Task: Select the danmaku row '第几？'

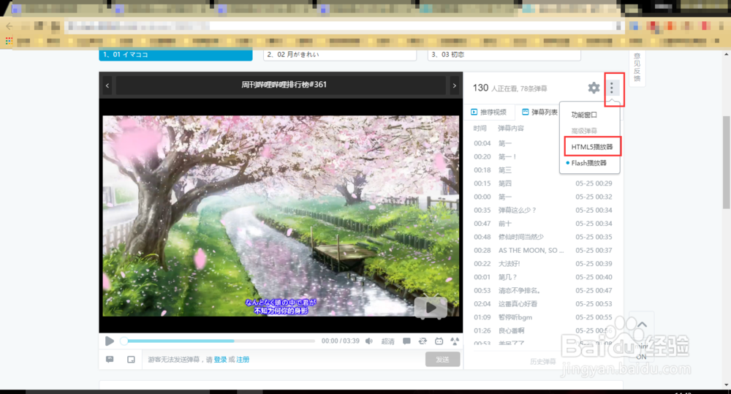Action: pyautogui.click(x=543, y=277)
